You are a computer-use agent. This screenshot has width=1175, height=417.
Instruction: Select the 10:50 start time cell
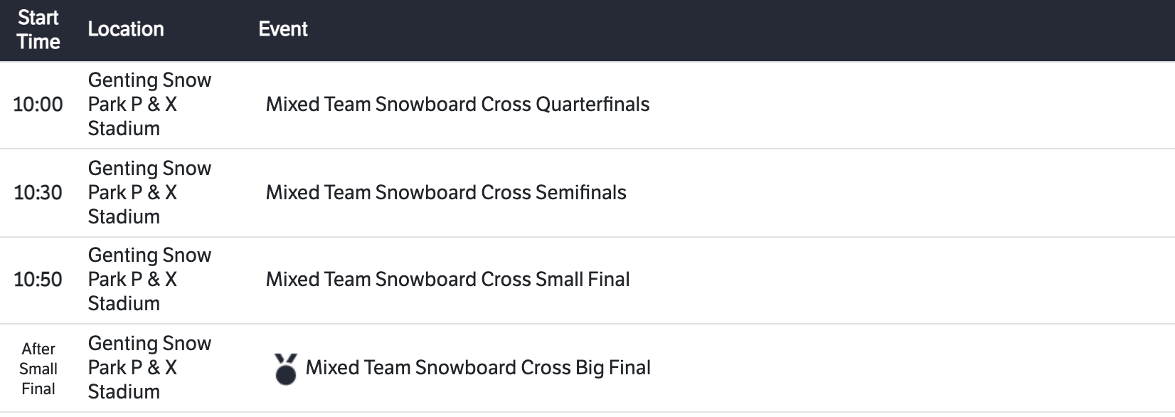38,280
